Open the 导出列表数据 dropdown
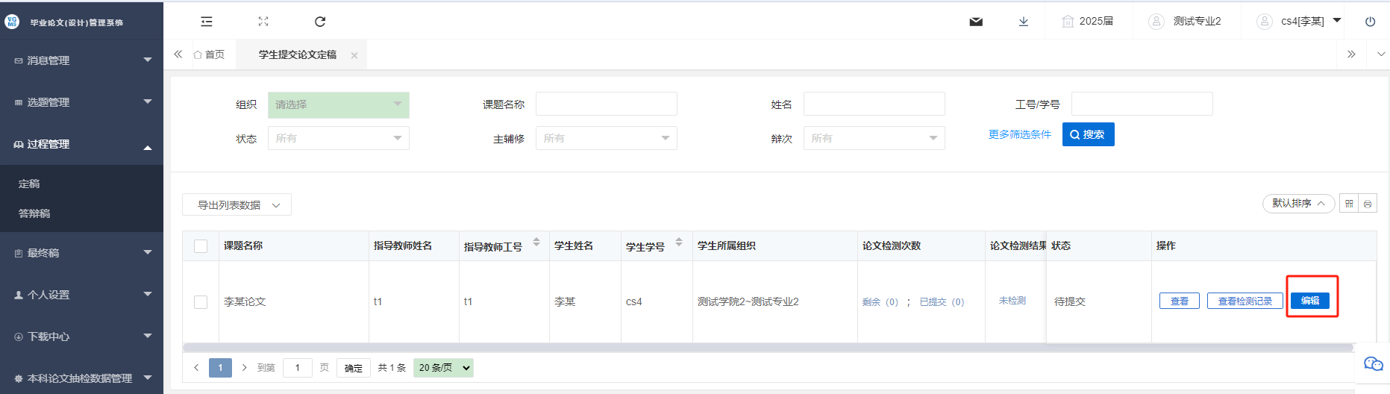The width and height of the screenshot is (1390, 394). [237, 205]
